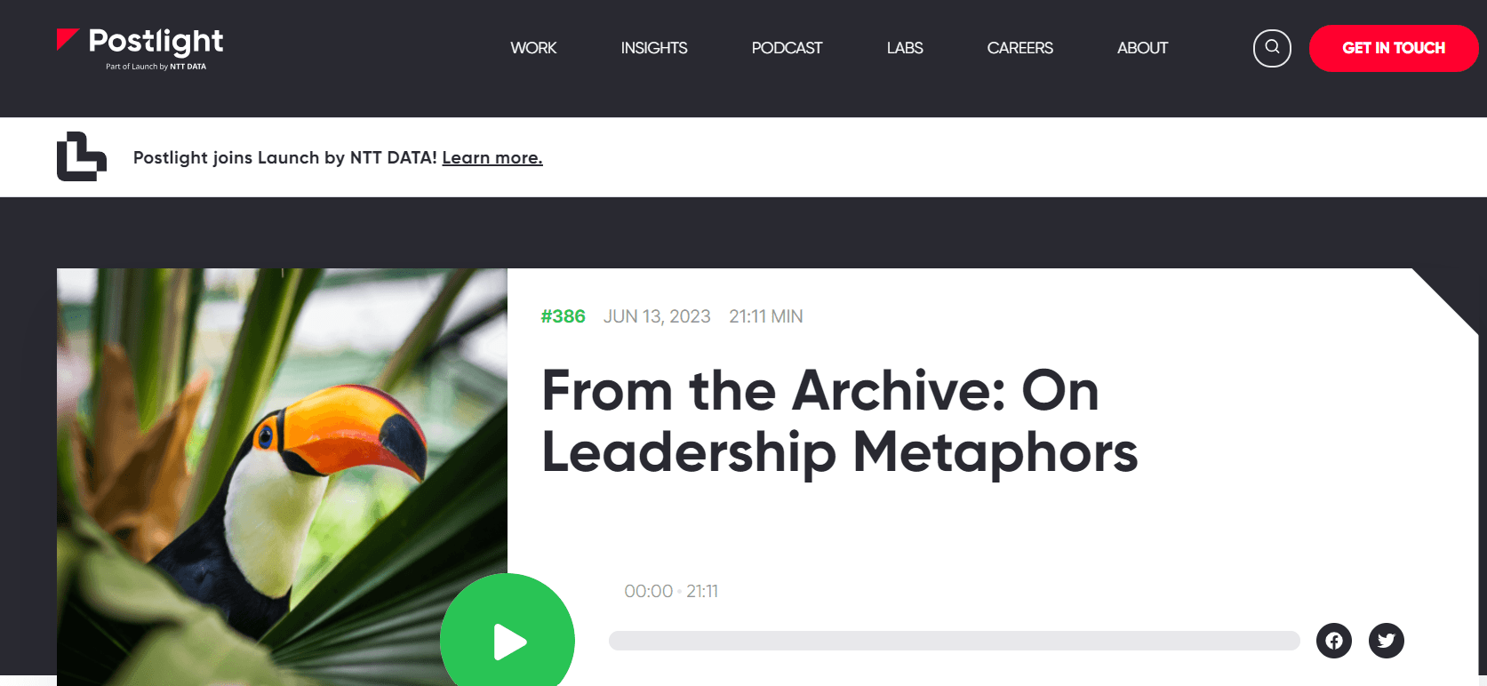The height and width of the screenshot is (686, 1487).
Task: Share episode on Facebook
Action: point(1334,641)
